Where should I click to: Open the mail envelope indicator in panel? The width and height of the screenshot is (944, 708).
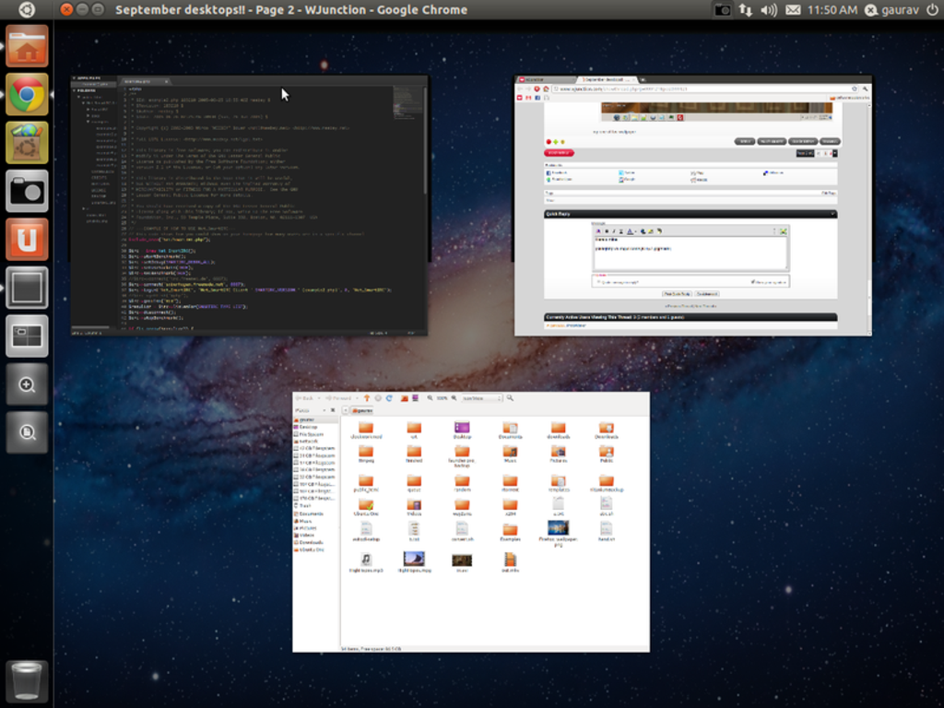[793, 9]
